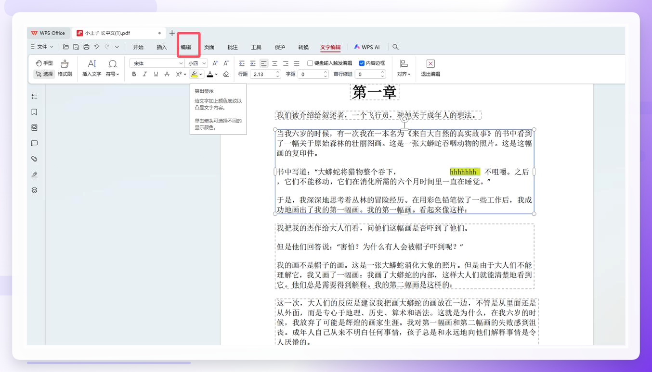Open the layers panel in left sidebar
This screenshot has width=652, height=372.
tap(34, 190)
